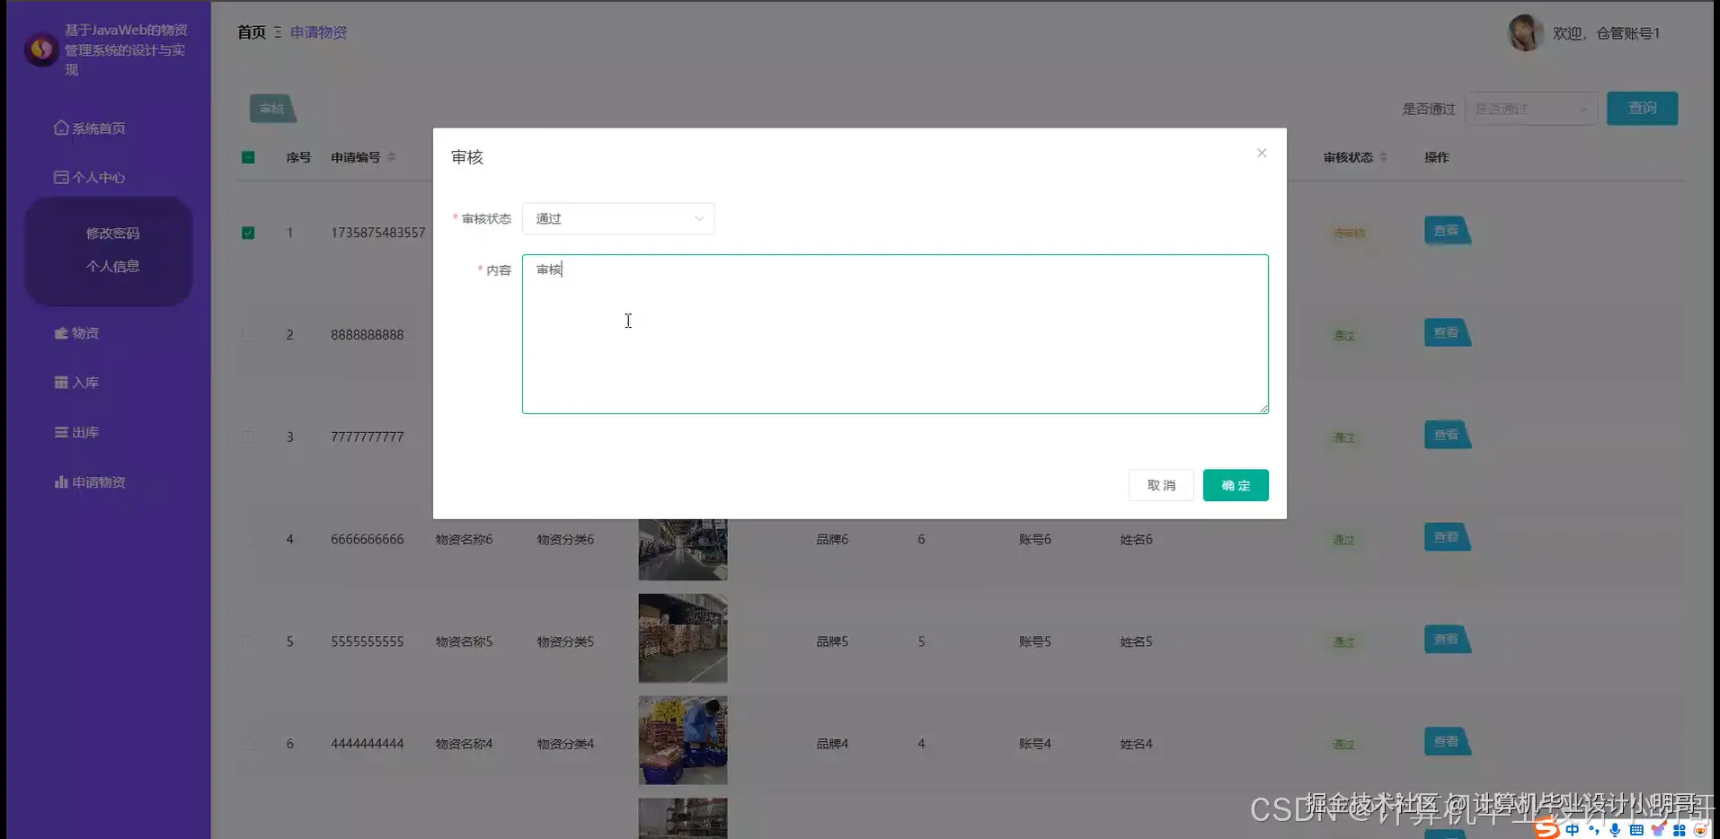1720x839 pixels.
Task: Click the 个人中心 sidebar icon
Action: [x=61, y=177]
